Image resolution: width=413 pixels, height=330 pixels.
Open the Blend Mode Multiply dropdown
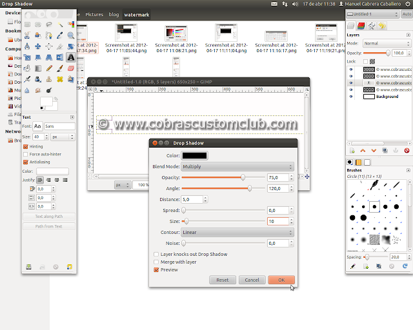[x=237, y=166]
